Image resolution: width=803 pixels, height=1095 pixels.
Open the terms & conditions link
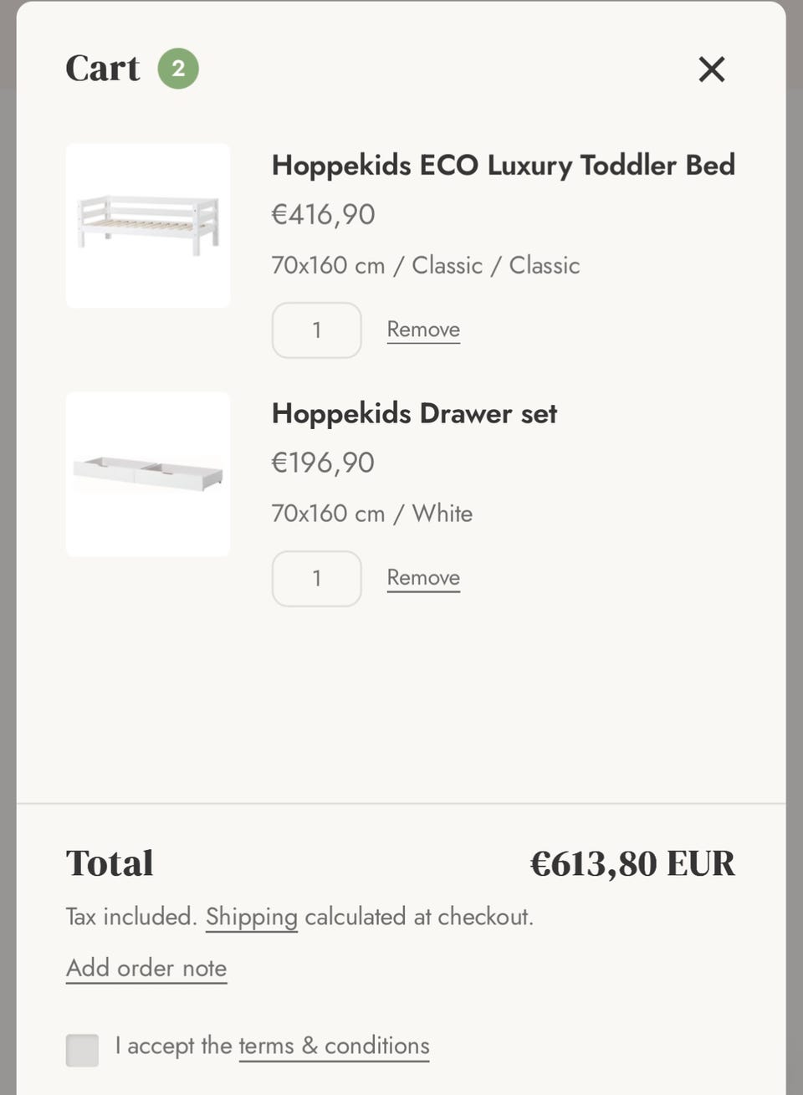334,1046
